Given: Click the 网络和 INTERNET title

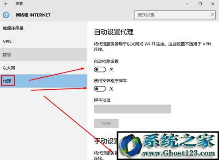Looking at the screenshot, I should tap(33, 15).
